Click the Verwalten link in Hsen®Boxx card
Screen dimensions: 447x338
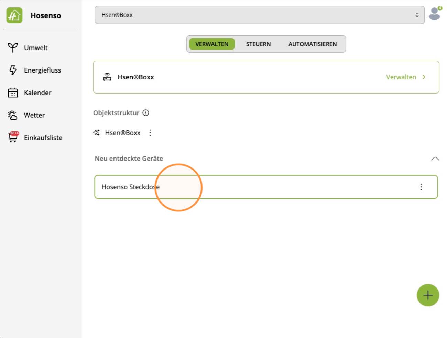click(401, 77)
